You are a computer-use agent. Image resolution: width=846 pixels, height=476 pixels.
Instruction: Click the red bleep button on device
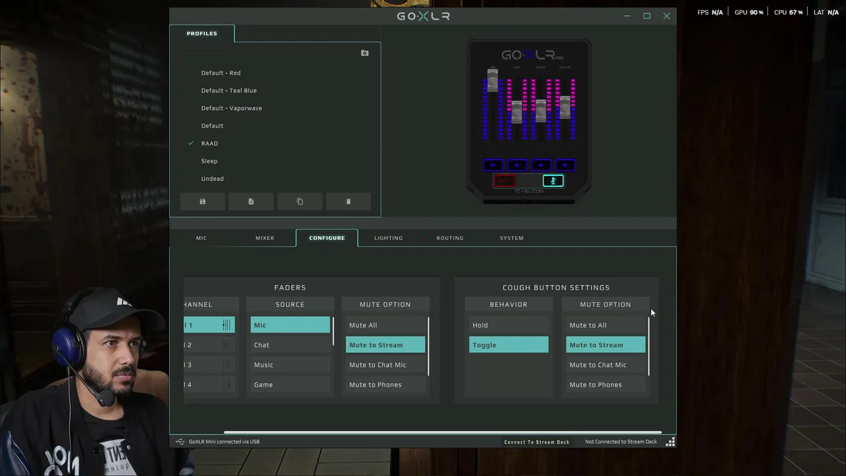click(505, 181)
